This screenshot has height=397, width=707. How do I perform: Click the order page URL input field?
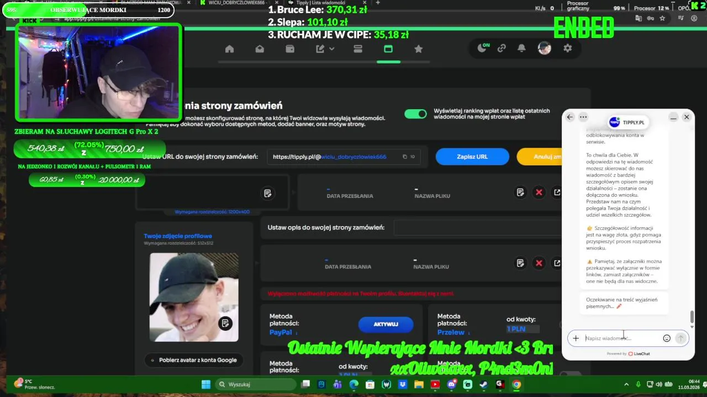pos(343,157)
